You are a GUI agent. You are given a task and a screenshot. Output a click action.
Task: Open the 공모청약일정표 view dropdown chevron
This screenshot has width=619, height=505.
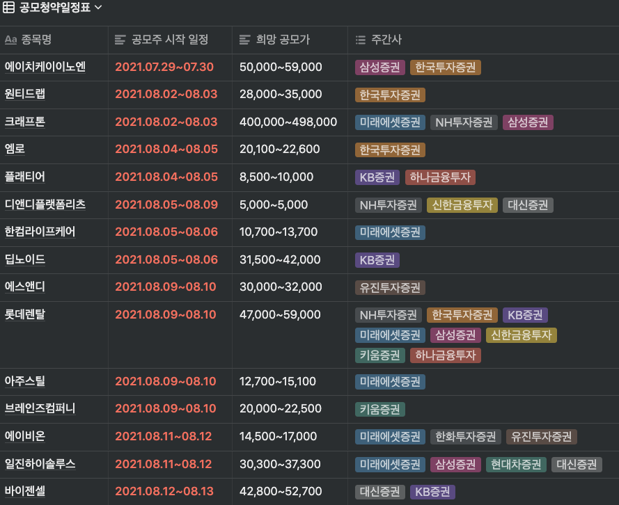click(x=98, y=8)
